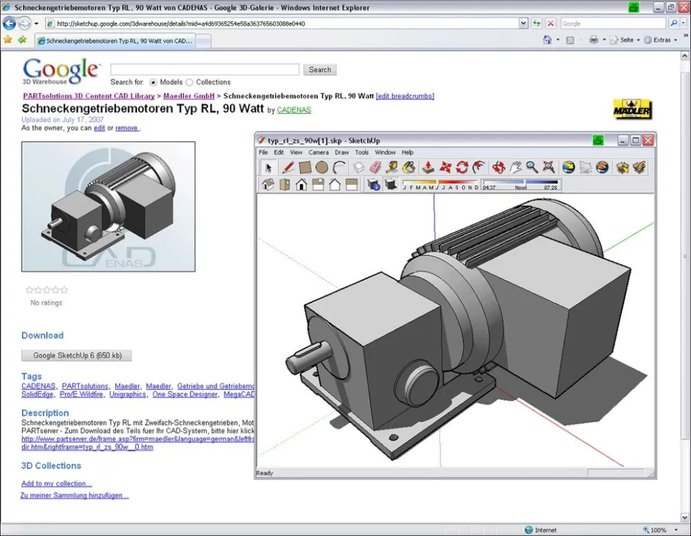The image size is (691, 536).
Task: Open search provider dropdown in browser
Action: (x=684, y=23)
